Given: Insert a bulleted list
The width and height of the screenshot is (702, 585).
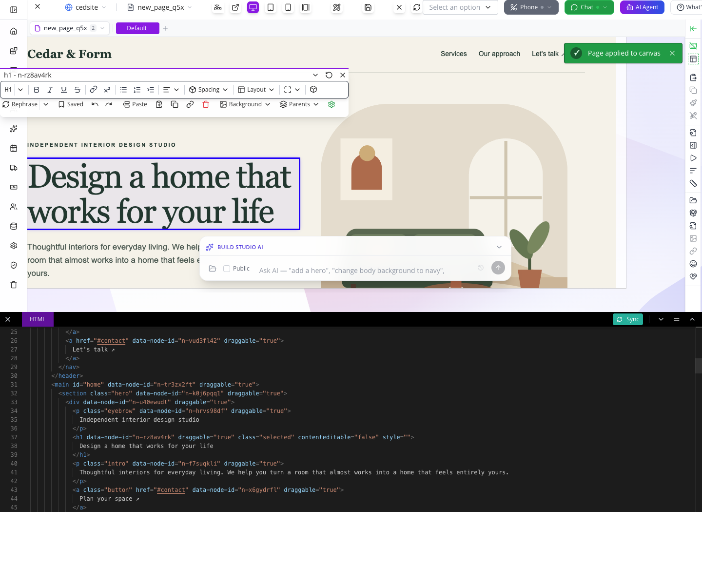Looking at the screenshot, I should [x=123, y=90].
